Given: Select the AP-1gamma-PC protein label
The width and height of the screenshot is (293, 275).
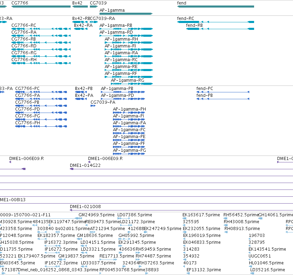Looking at the screenshot, I should click(129, 130).
